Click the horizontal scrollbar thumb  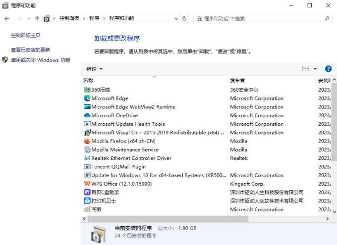tap(168, 219)
